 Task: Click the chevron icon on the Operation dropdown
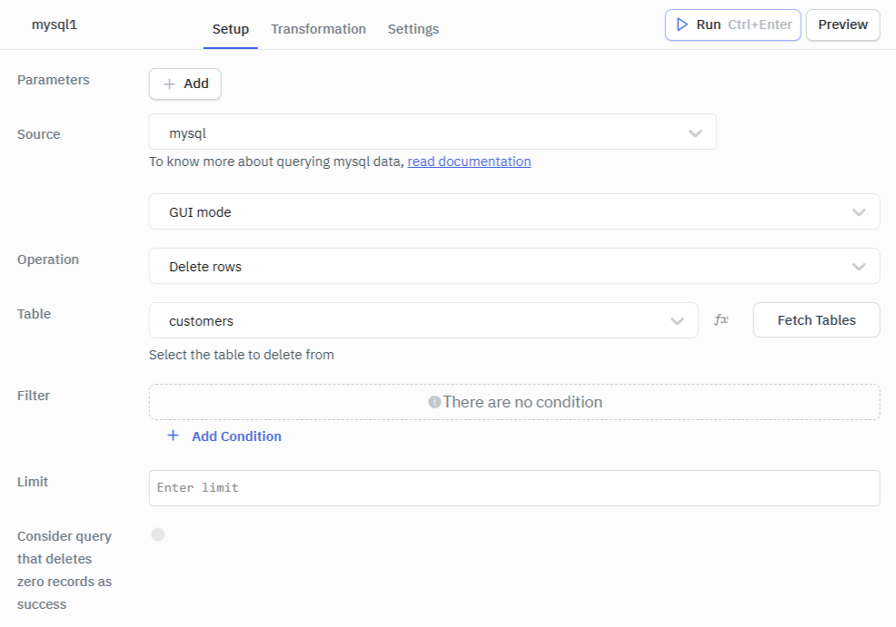click(859, 266)
